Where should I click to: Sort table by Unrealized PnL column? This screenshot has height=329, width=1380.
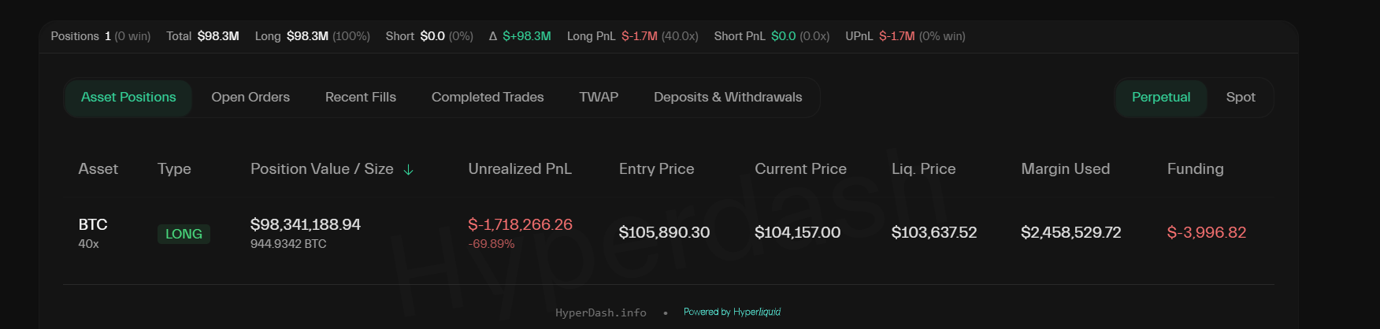pyautogui.click(x=519, y=169)
